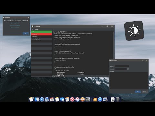Launch the orange Books dock icon

tap(83, 100)
